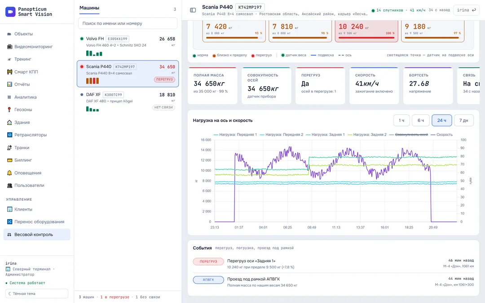Toggle Нагрузка: Задняя 2 series in legend
The height and width of the screenshot is (303, 485).
(x=367, y=135)
